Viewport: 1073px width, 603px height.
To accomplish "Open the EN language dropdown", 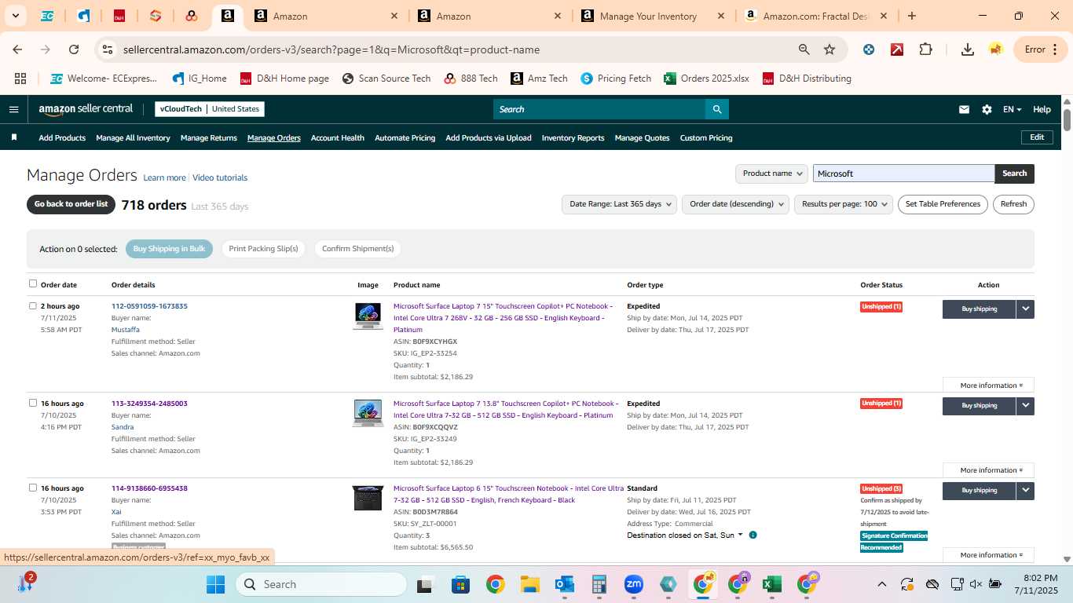I will tap(1012, 109).
